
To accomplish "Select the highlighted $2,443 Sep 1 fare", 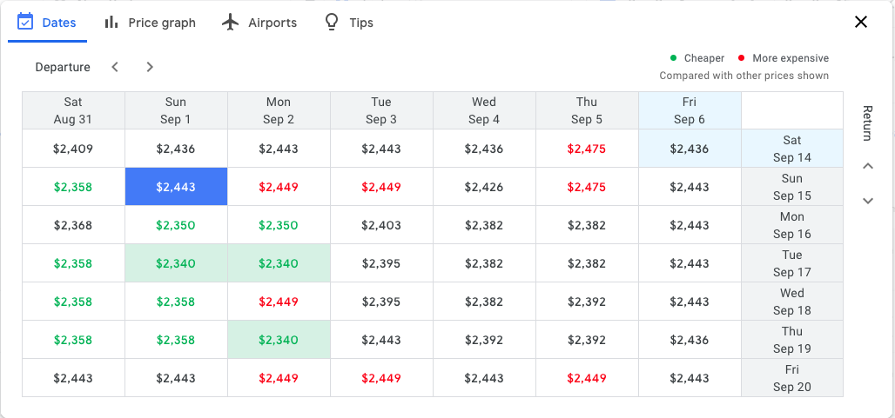I will pos(176,187).
